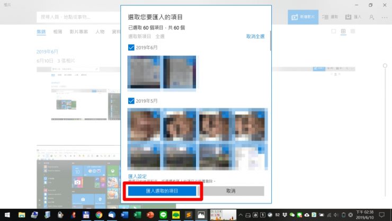
Task: Open the more options ellipsis menu
Action: pos(384,17)
